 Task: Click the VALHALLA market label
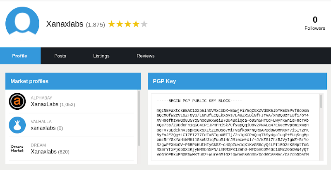click(x=41, y=122)
